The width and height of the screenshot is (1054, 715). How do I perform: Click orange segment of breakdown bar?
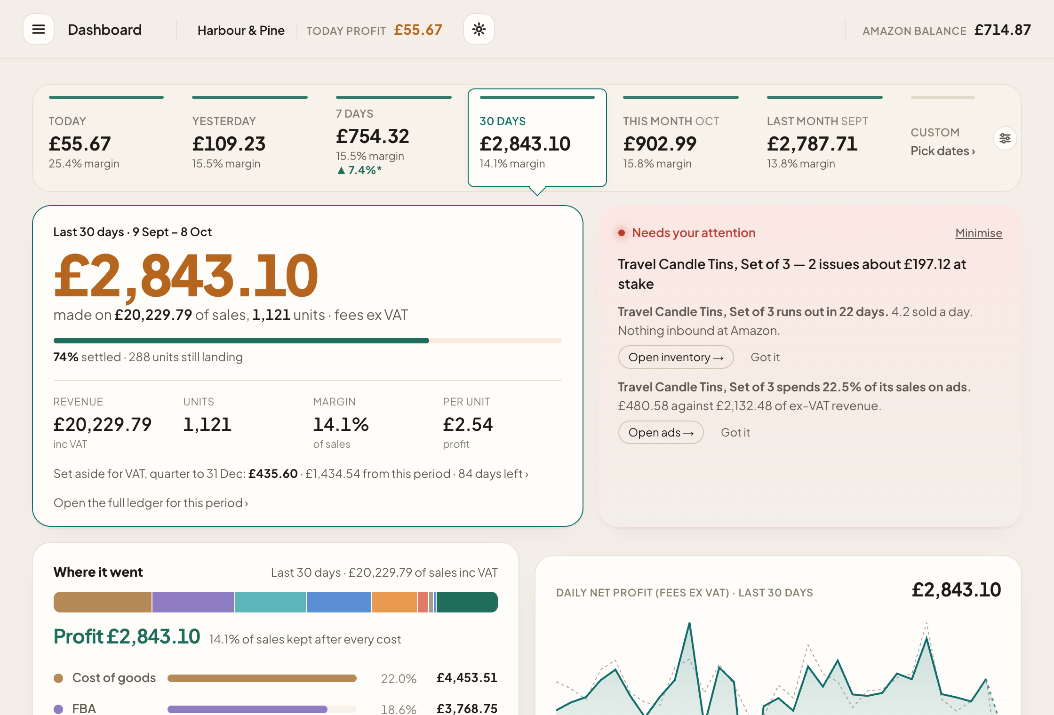(394, 602)
